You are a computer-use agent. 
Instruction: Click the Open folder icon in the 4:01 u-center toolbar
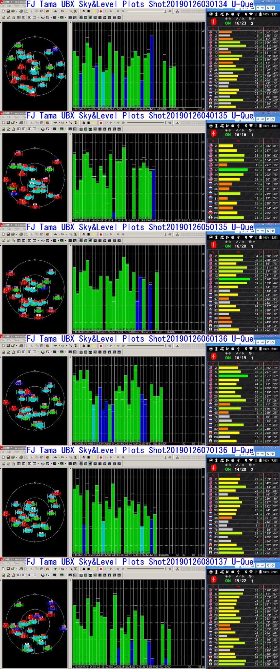tap(13, 123)
